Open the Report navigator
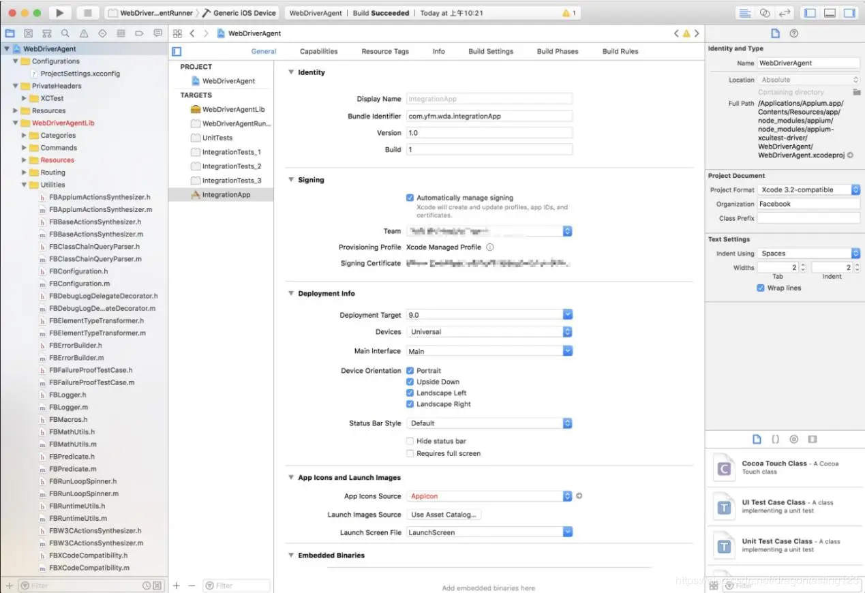 (x=157, y=33)
